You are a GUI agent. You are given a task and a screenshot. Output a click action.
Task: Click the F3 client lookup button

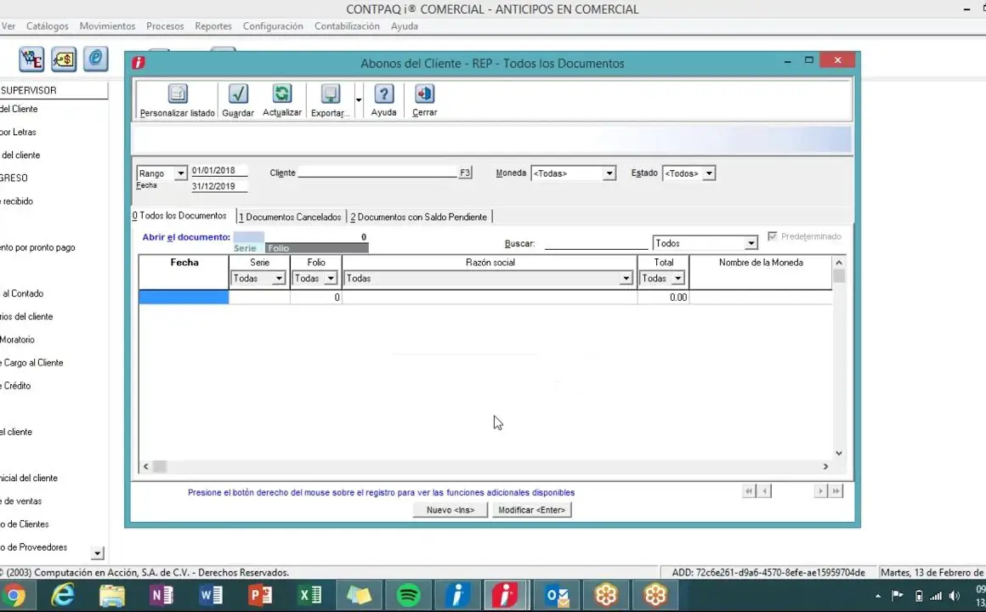coord(465,173)
